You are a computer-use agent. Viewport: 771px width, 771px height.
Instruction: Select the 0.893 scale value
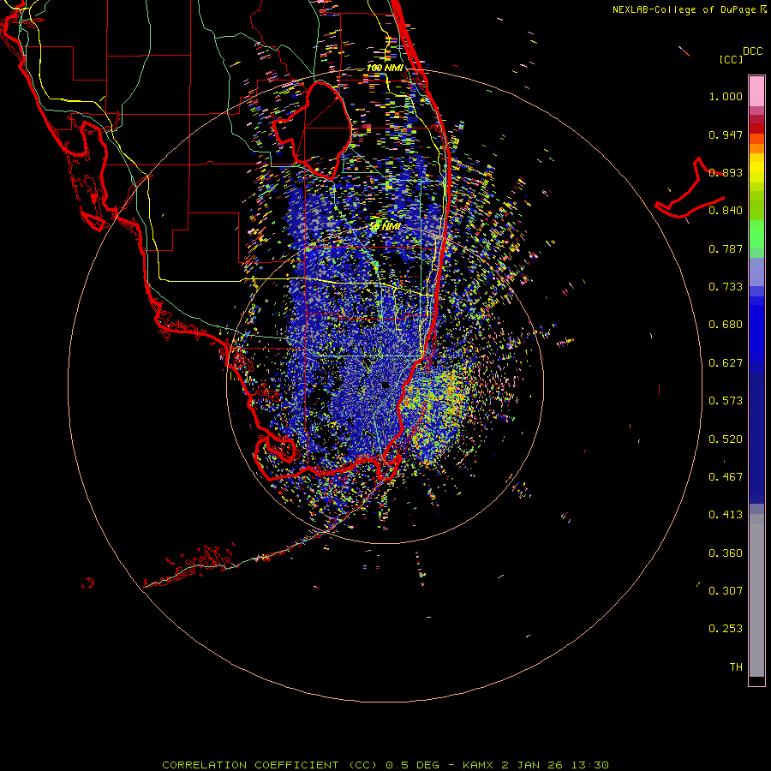726,172
